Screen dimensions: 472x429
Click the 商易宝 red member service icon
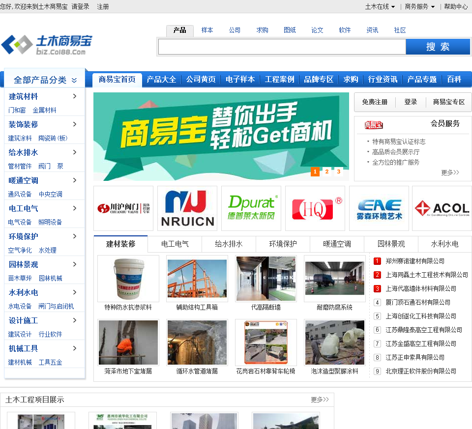[x=374, y=125]
